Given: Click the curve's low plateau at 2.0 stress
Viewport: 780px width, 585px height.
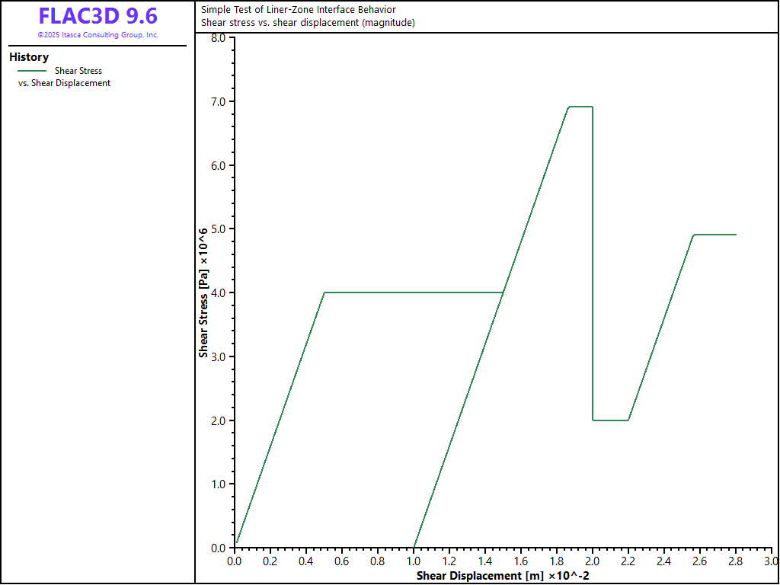Looking at the screenshot, I should [610, 420].
